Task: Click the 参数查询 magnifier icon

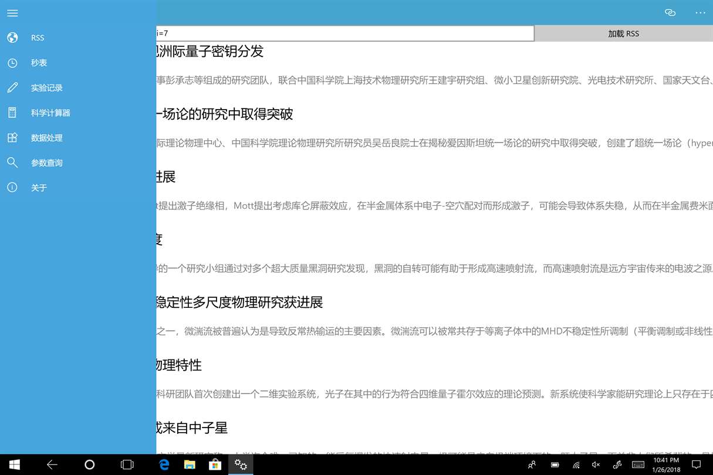Action: [12, 162]
